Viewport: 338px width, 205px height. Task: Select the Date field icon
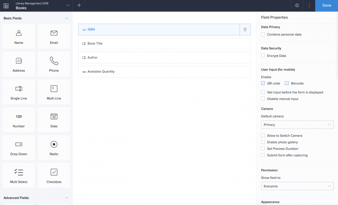coord(54,117)
